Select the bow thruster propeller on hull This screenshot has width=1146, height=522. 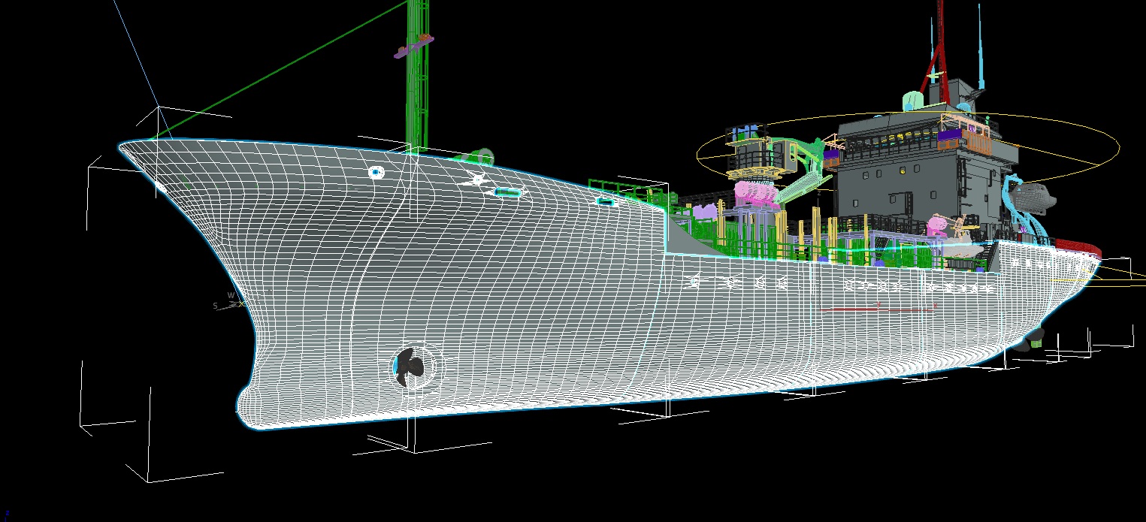[x=410, y=367]
